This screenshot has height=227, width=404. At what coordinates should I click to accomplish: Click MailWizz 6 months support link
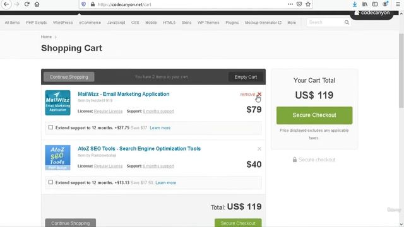point(158,111)
